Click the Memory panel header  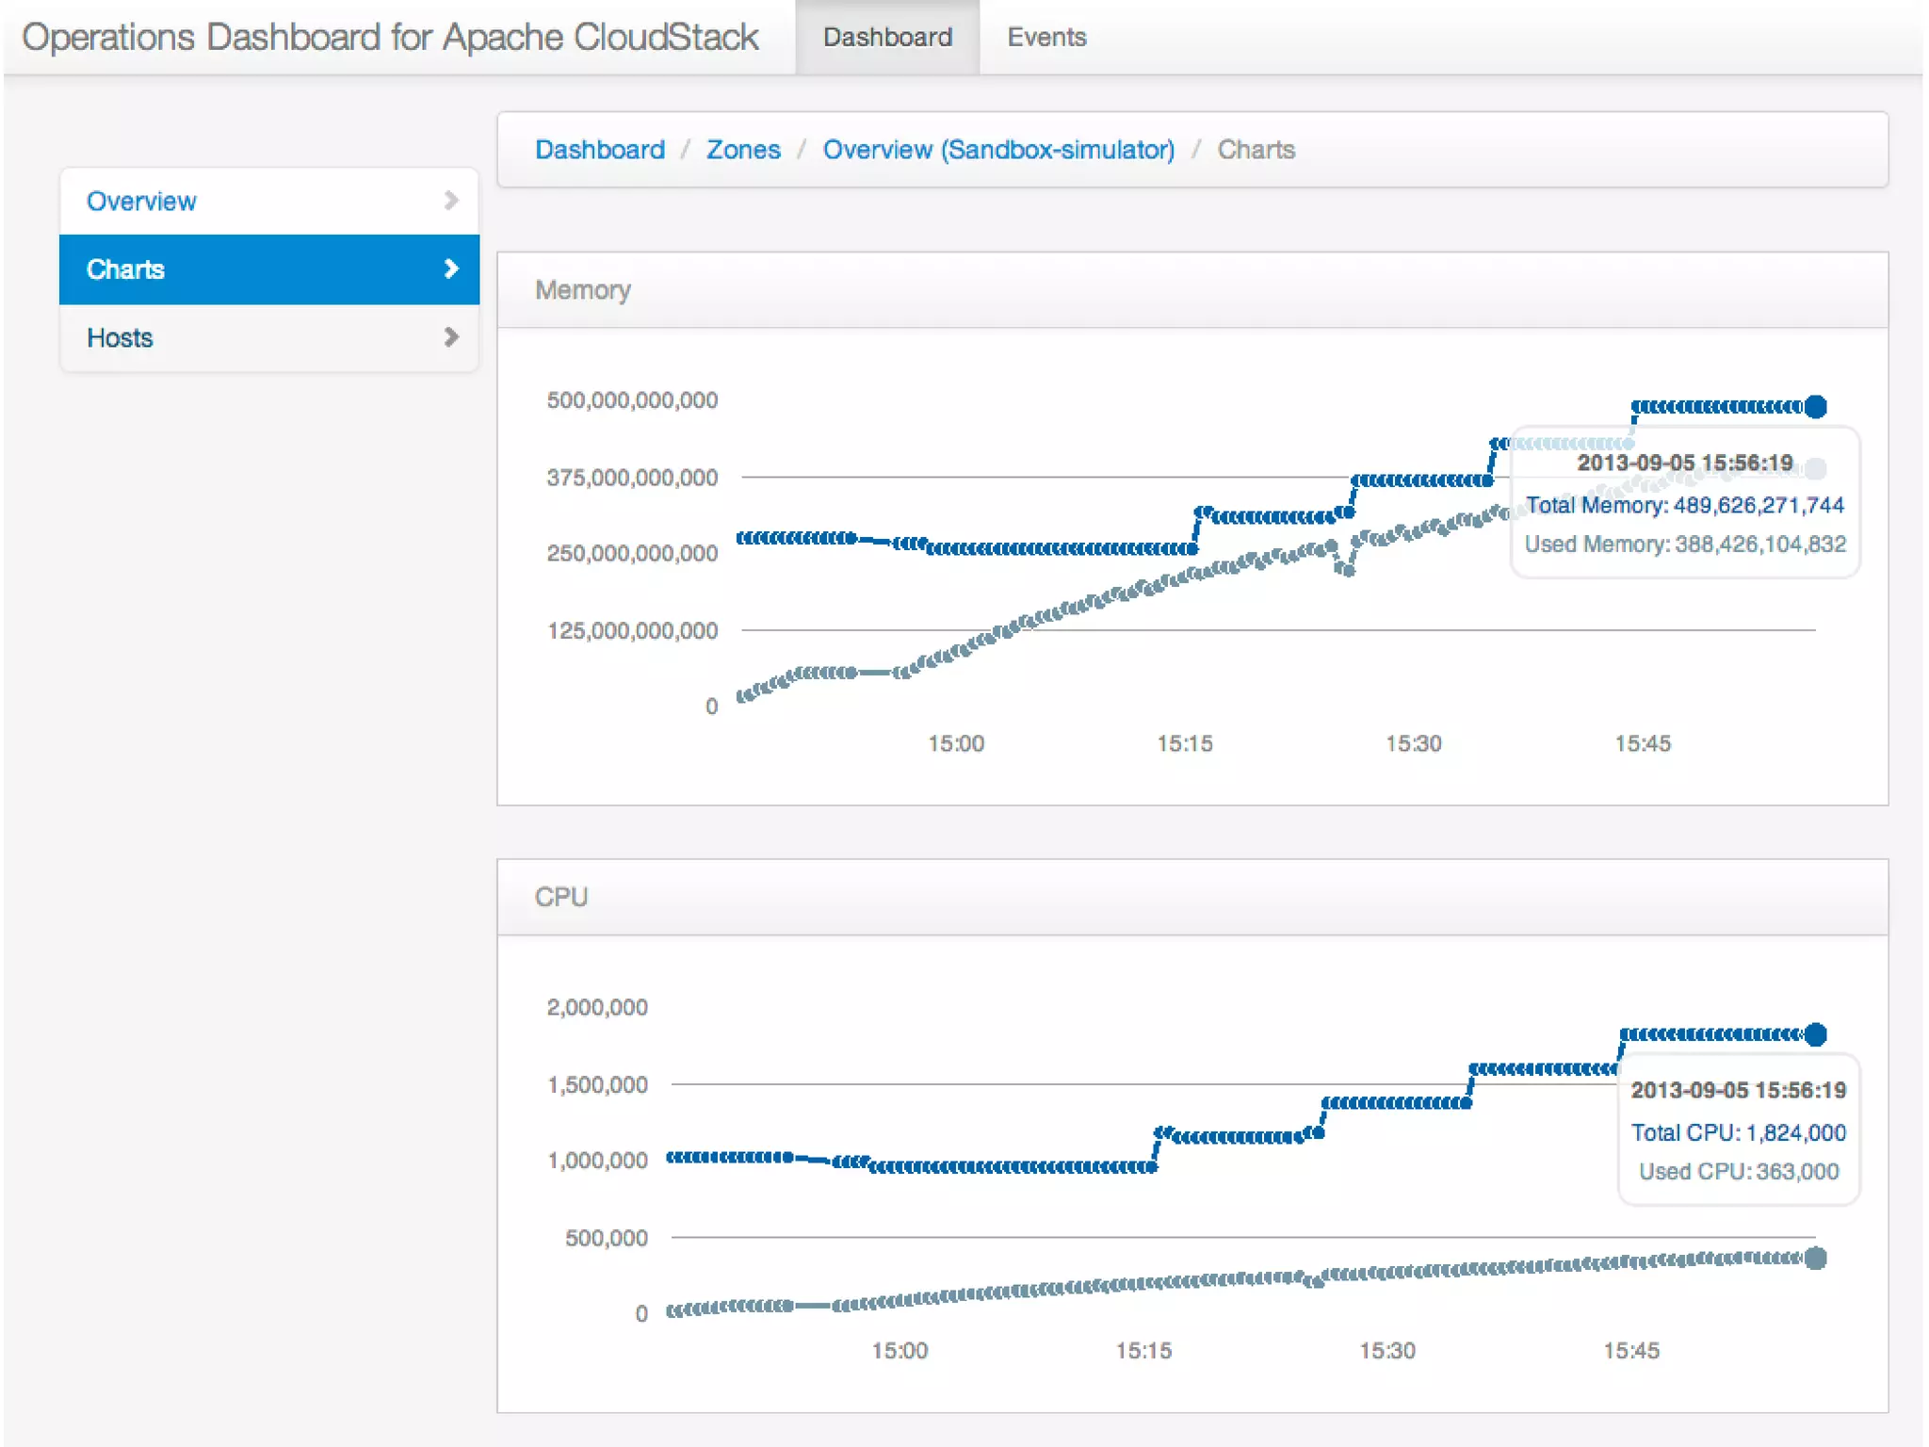[582, 290]
